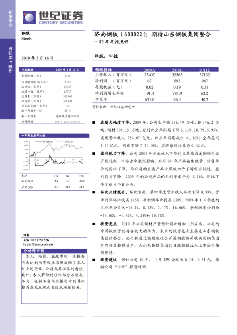
Task: Click the '市场数据' table header
Action: 27,70
